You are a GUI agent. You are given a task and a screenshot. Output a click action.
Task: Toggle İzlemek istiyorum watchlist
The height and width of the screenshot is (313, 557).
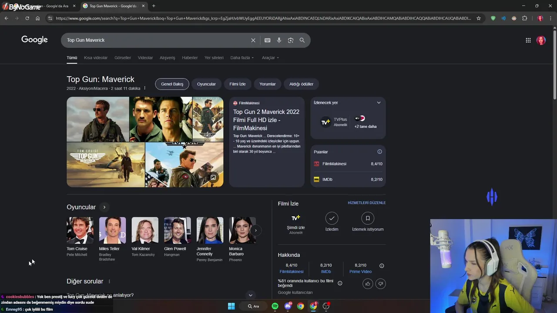pos(368,221)
